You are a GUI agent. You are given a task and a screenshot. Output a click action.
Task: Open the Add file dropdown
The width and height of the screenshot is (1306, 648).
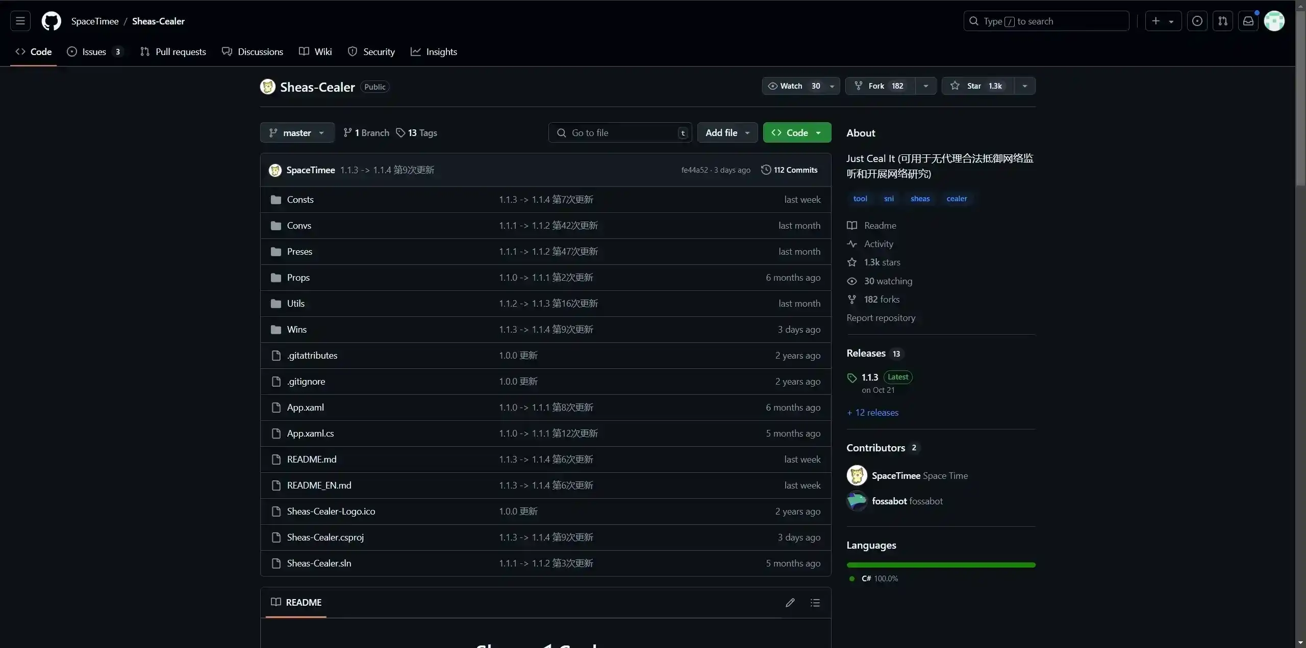pyautogui.click(x=727, y=132)
